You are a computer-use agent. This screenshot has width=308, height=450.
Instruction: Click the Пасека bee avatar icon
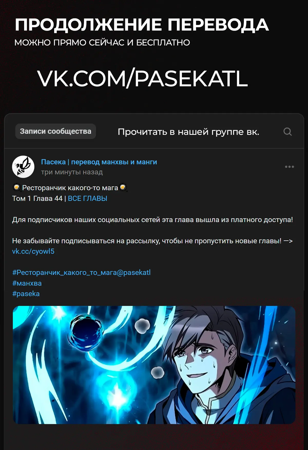[23, 167]
